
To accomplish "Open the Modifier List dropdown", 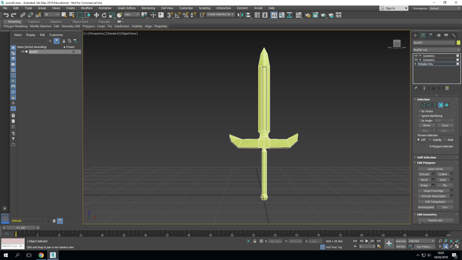I will coord(436,50).
